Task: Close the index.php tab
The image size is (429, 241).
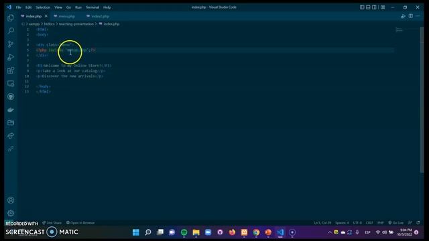Action: (x=46, y=16)
